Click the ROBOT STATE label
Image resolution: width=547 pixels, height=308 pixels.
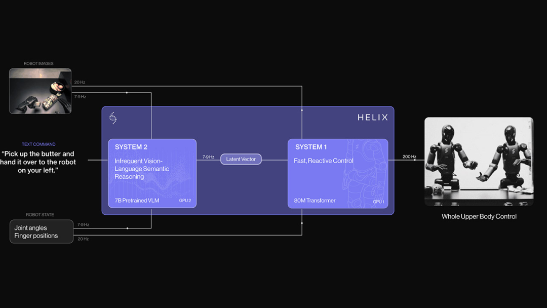pos(40,215)
